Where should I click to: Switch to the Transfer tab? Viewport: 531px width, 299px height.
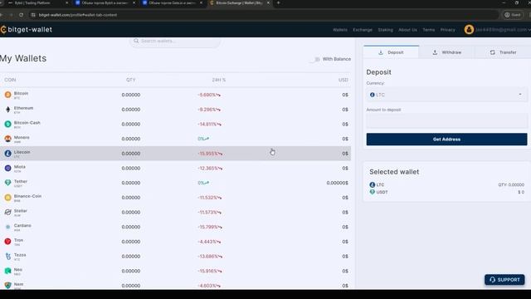coord(503,52)
